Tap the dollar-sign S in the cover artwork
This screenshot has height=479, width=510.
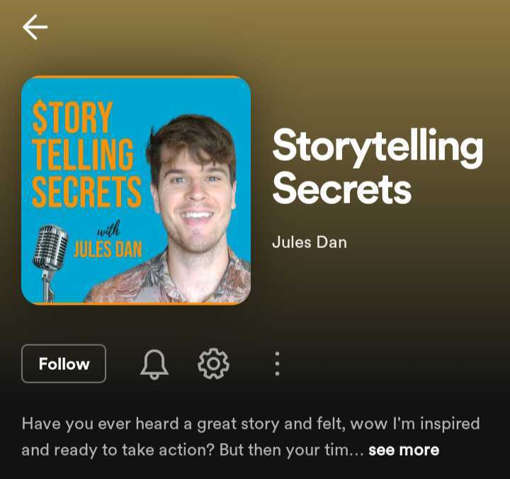(x=40, y=118)
